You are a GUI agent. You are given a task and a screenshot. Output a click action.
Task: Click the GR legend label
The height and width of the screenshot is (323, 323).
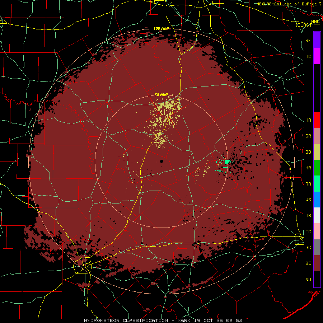pos(308,136)
